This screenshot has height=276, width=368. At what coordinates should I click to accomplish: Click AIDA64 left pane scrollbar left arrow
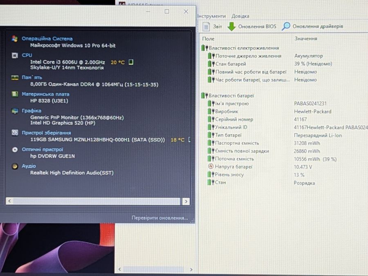point(120,269)
